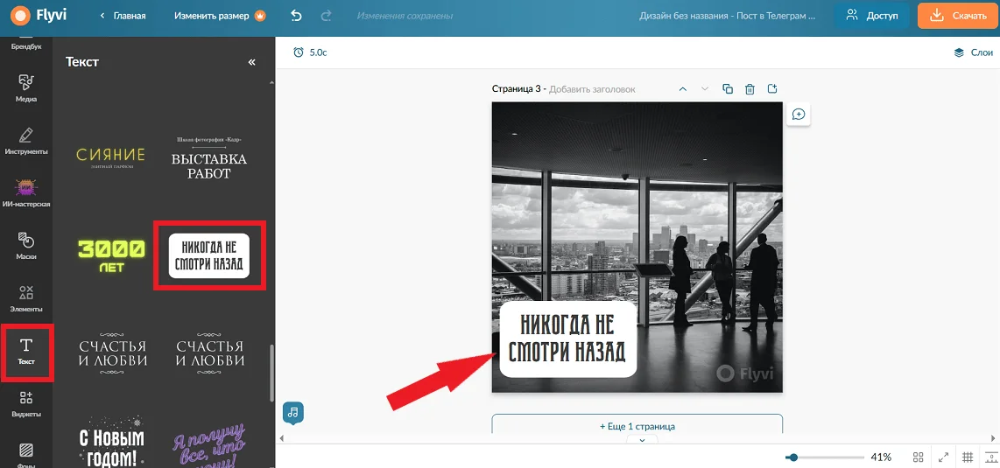
Task: Adjust the zoom slider handle
Action: pos(792,458)
